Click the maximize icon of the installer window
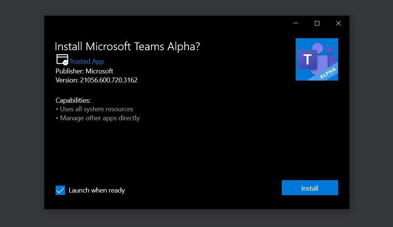 pos(317,23)
